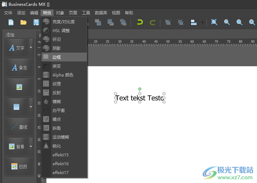The height and width of the screenshot is (183, 257).
Task: Click the Redo arrow icon
Action: (x=153, y=22)
